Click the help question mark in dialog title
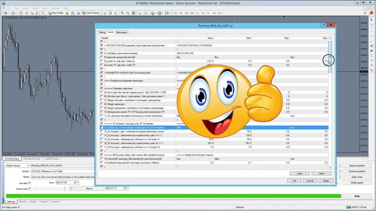Screen dimensions: 376x211 [x=324, y=25]
